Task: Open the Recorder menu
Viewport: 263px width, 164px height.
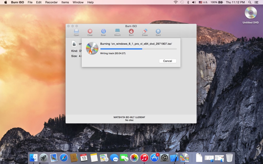Action: pos(51,2)
